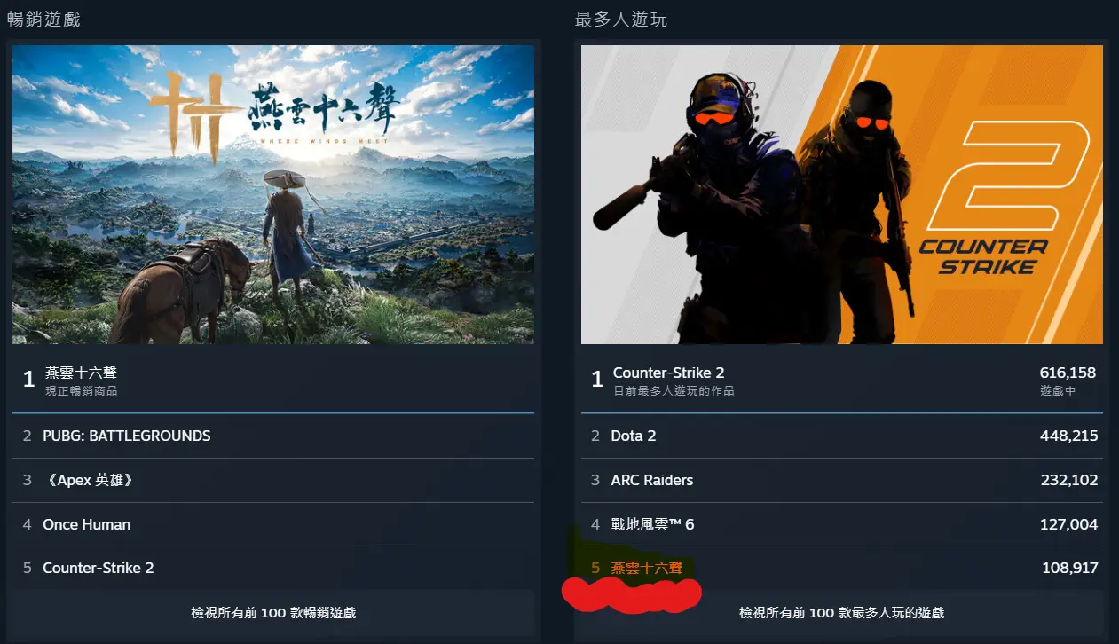Click the 最多人遊玩 section heading
This screenshot has height=644, width=1119.
pyautogui.click(x=621, y=19)
